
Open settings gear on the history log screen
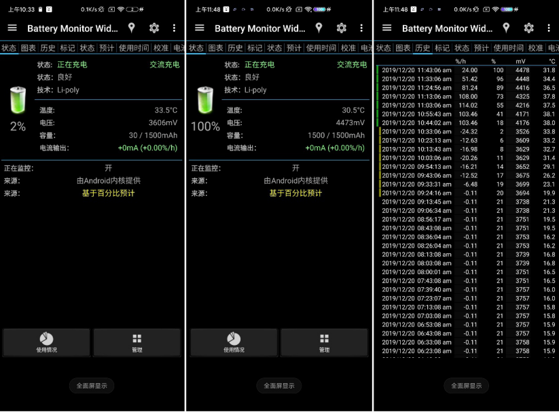click(528, 28)
